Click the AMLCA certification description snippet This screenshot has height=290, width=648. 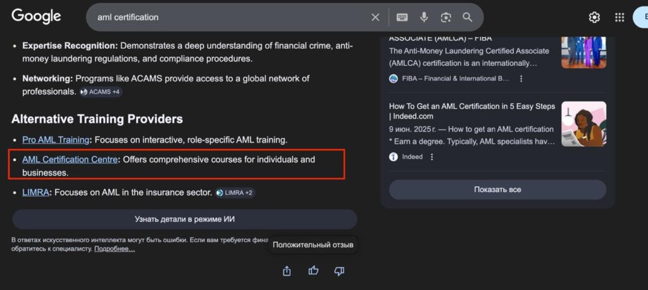(469, 58)
